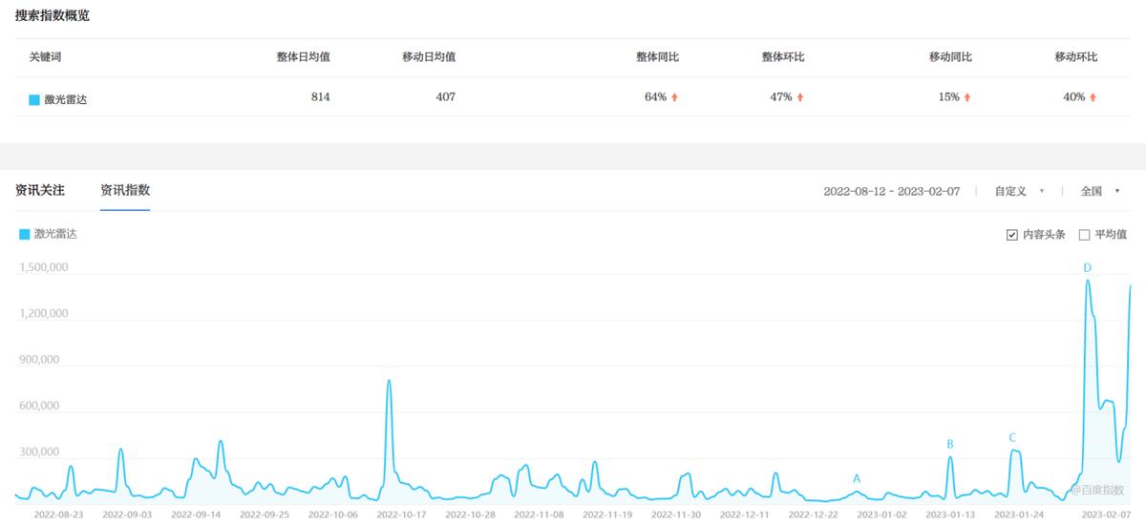Click the 移动环比 column header

(x=1076, y=57)
